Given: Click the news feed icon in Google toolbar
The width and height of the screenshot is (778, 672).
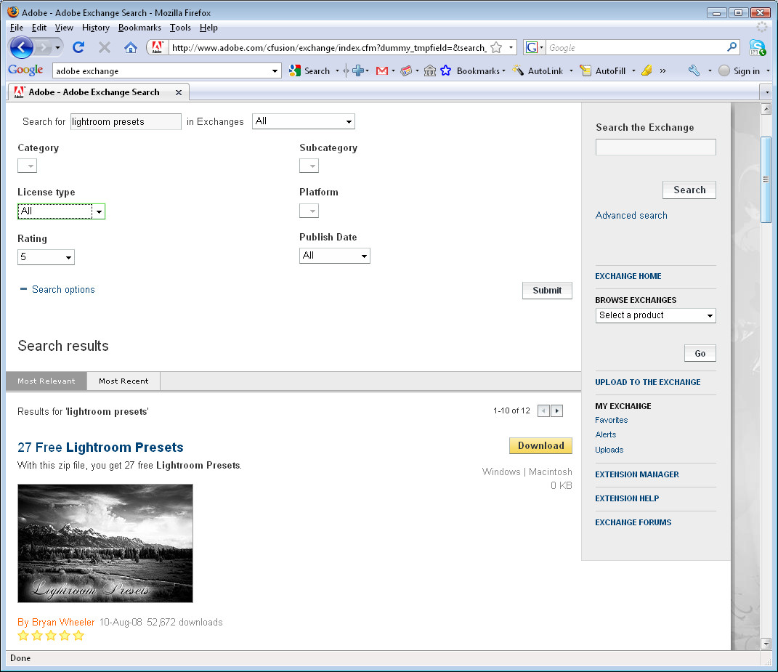Looking at the screenshot, I should coord(406,71).
